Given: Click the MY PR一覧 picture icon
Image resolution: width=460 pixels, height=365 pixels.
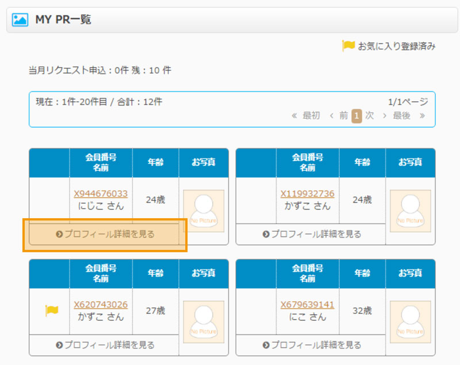Looking at the screenshot, I should [20, 20].
